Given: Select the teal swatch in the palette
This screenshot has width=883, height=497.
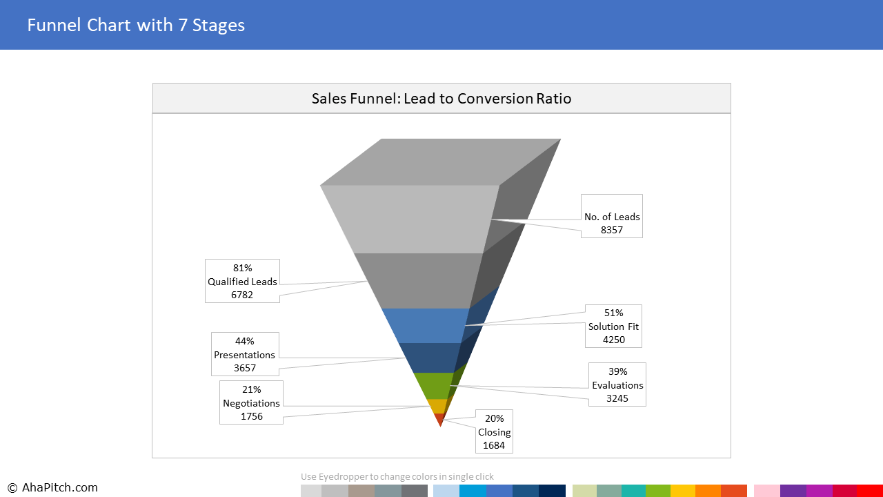Looking at the screenshot, I should 633,491.
